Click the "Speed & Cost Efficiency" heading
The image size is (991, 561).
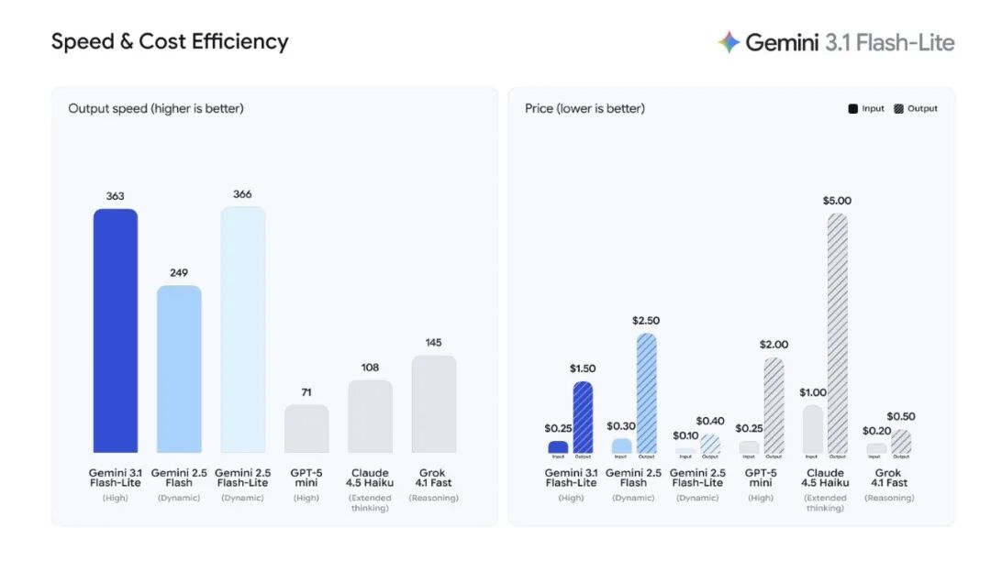[170, 42]
